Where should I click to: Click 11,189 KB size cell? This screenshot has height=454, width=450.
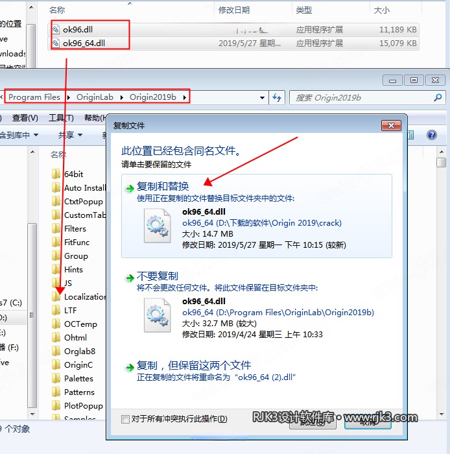(398, 29)
